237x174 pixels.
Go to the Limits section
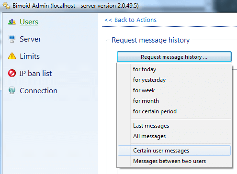coord(30,56)
